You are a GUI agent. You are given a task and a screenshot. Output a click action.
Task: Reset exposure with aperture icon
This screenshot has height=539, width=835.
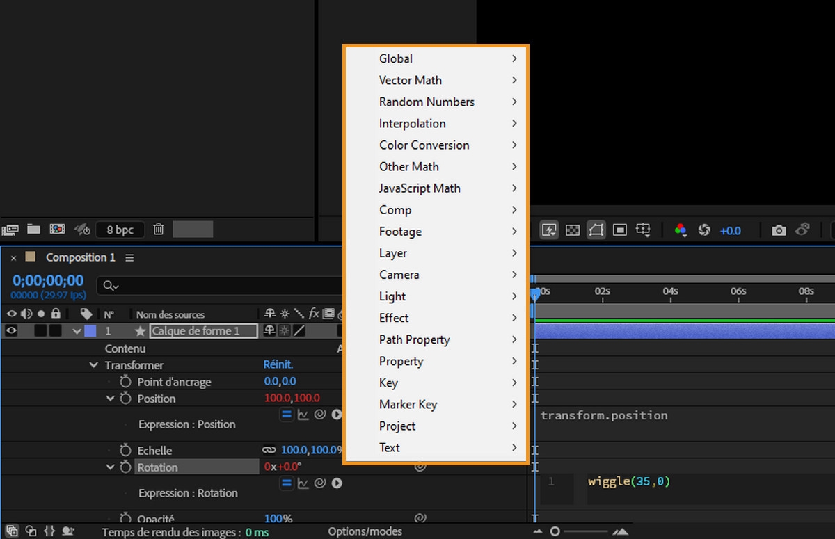coord(704,230)
